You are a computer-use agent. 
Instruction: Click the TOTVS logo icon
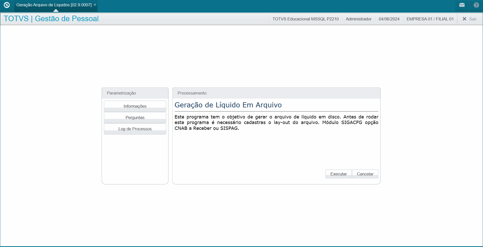click(x=7, y=5)
